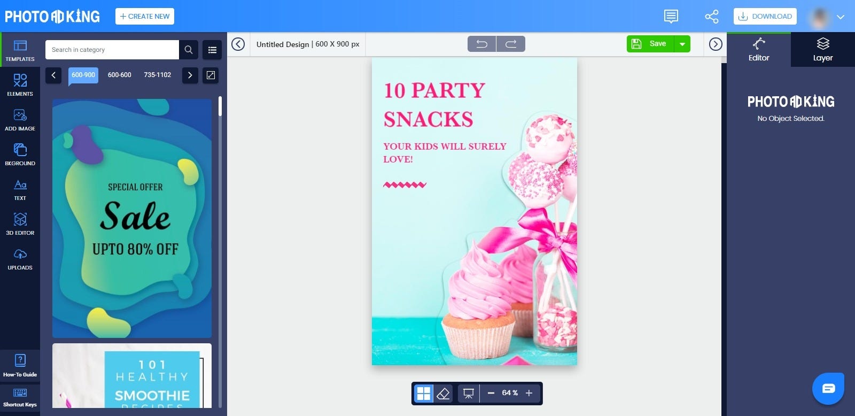Toggle the grid view tool
This screenshot has width=855, height=416.
point(424,394)
